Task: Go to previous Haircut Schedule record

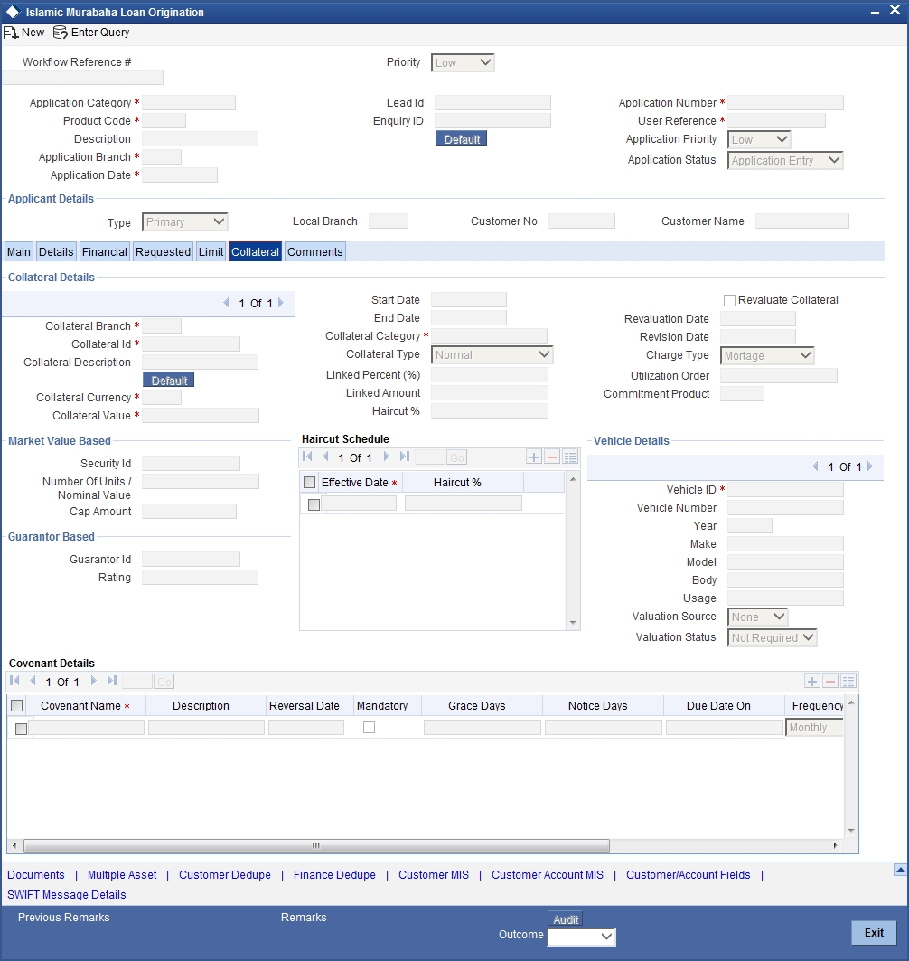Action: 325,457
